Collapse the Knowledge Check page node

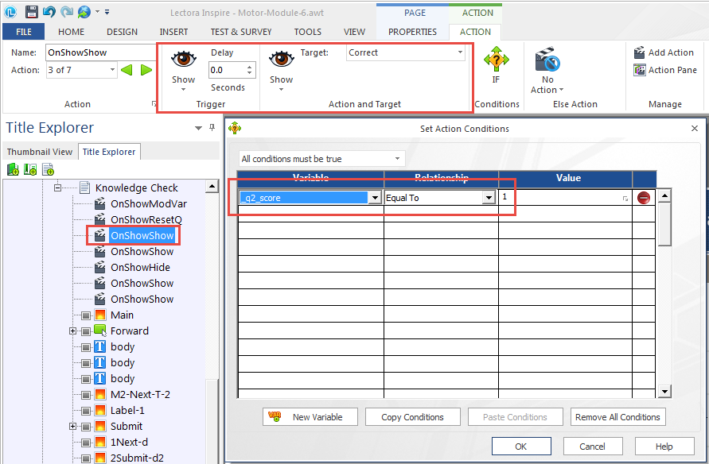(x=57, y=188)
